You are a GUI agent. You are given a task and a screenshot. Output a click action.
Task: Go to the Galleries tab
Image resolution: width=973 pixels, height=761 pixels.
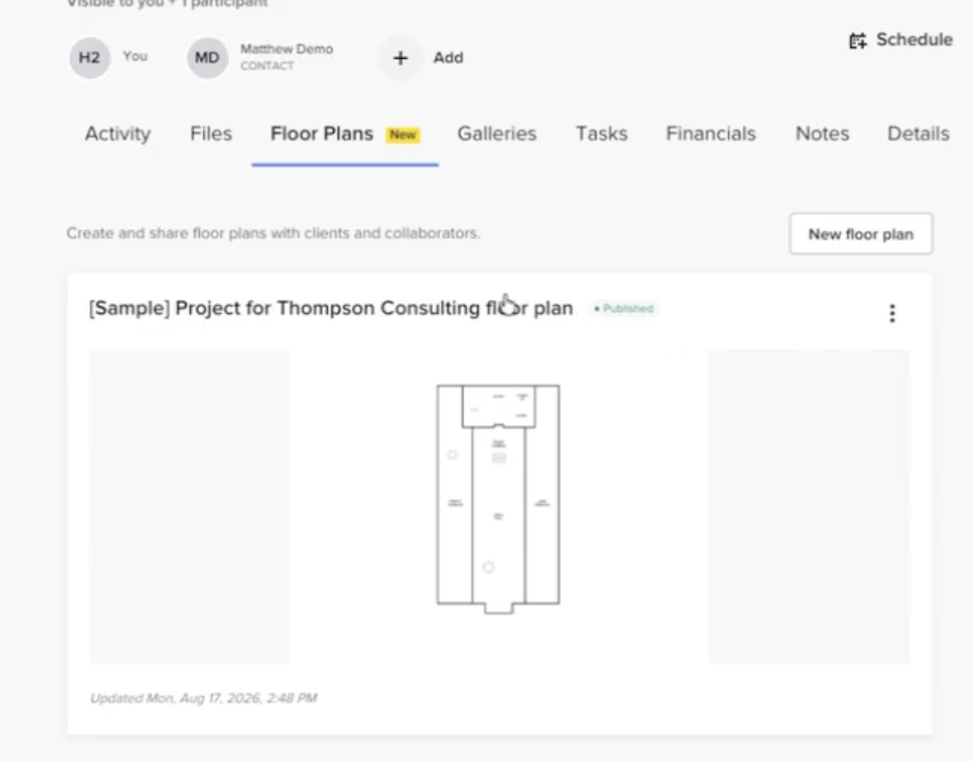point(497,134)
